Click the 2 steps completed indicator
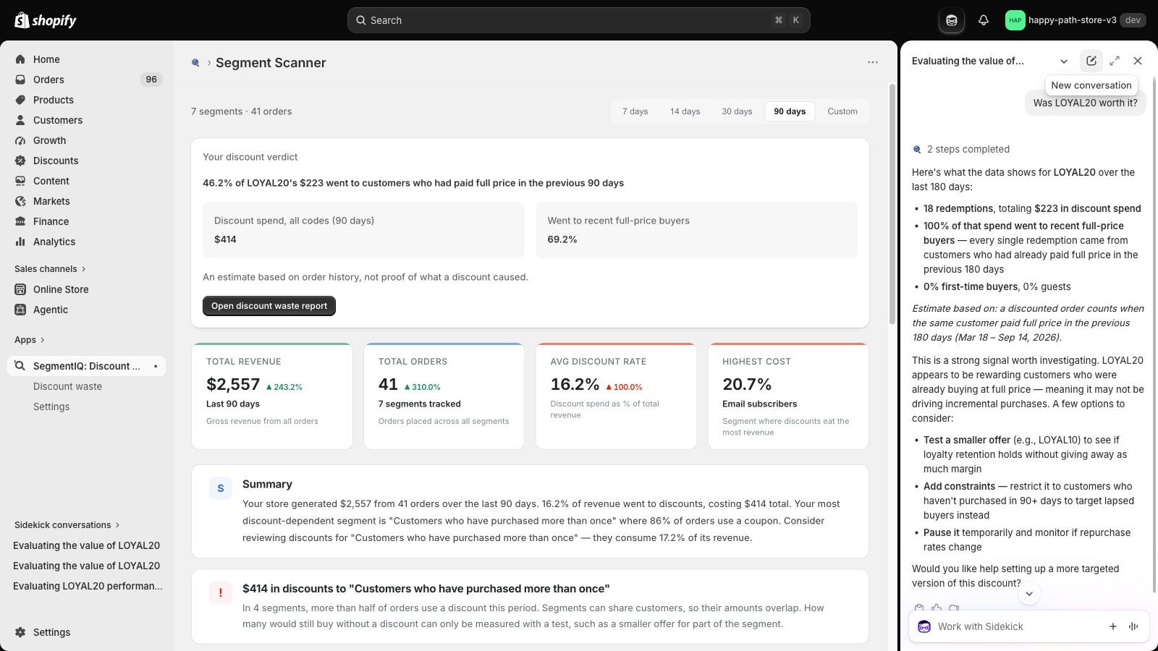1158x651 pixels. (961, 149)
